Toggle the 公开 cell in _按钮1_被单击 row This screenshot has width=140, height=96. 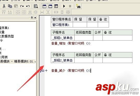click(98, 38)
